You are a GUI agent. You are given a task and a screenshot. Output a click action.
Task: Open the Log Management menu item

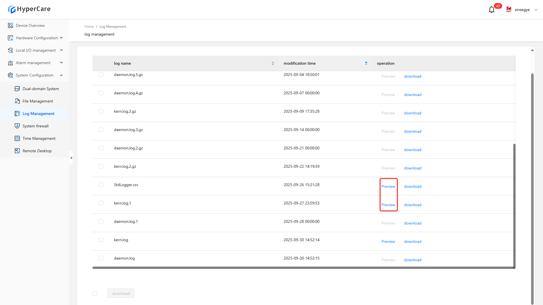(38, 114)
